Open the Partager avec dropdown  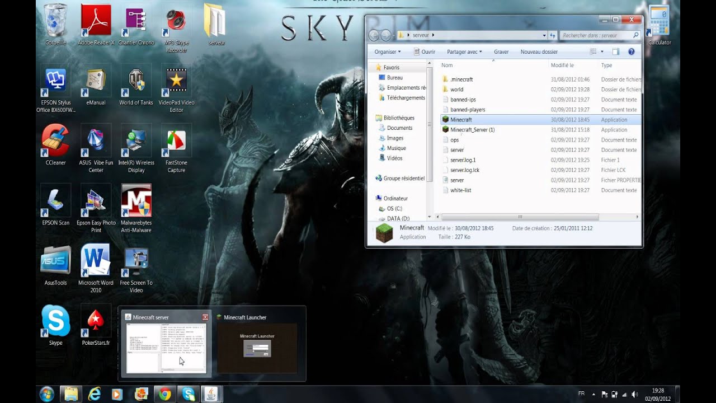464,51
